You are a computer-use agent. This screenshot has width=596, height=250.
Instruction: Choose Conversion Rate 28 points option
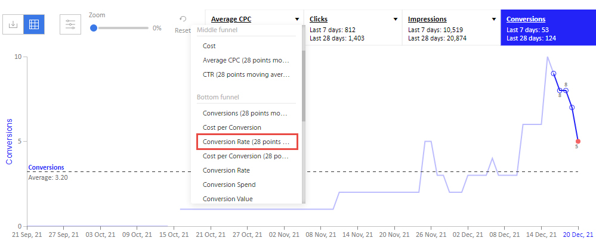click(x=247, y=142)
